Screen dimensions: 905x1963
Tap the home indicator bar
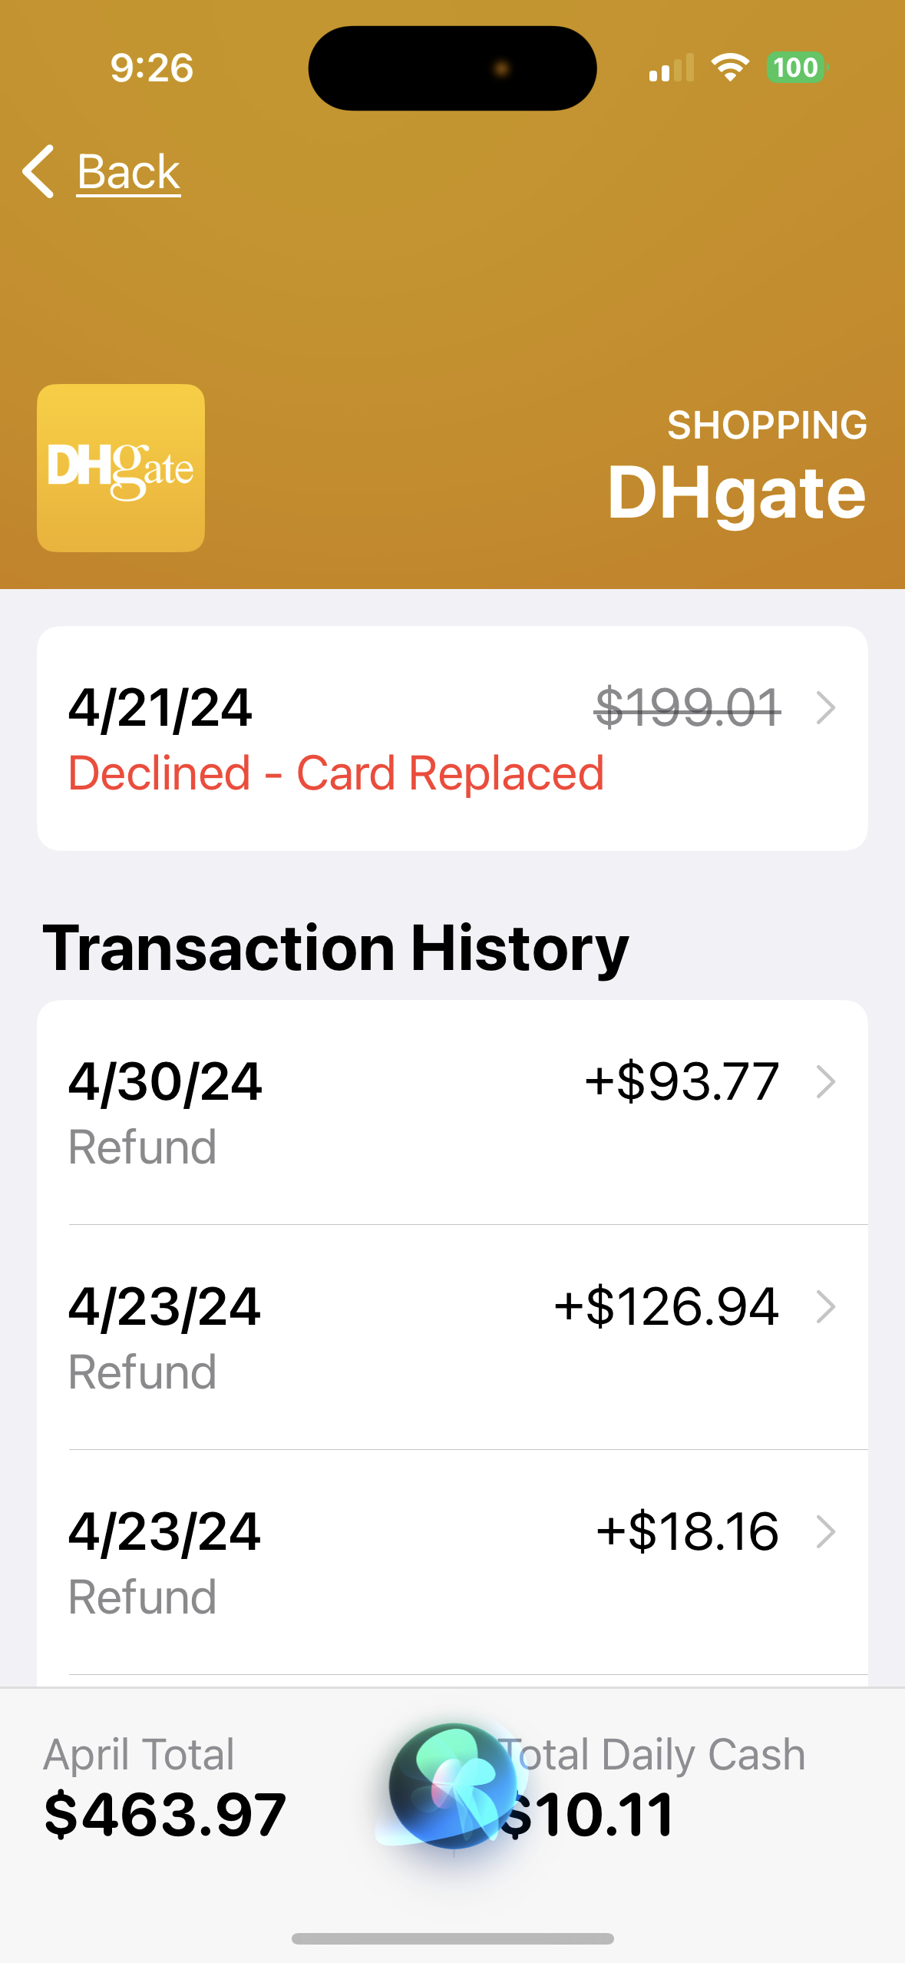click(453, 1938)
